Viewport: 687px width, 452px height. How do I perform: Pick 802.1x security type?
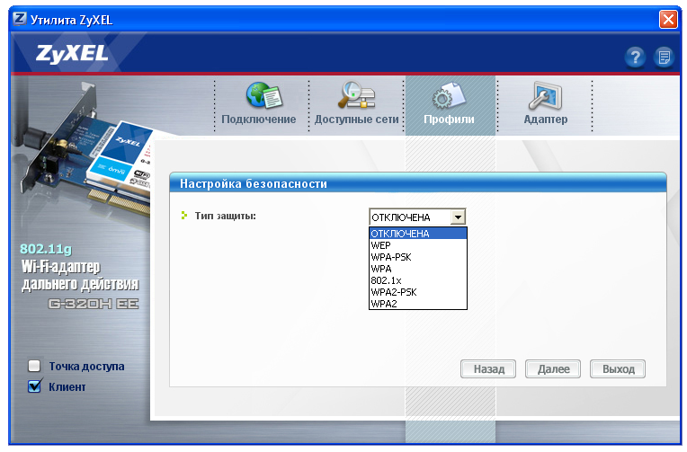click(x=418, y=280)
